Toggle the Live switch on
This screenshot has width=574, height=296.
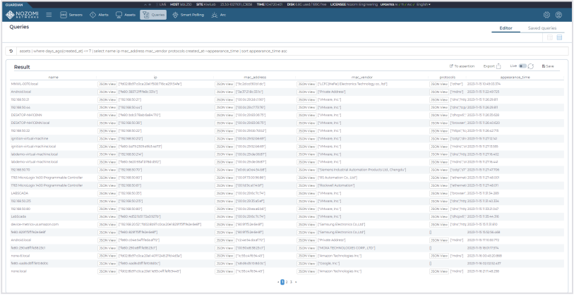click(x=525, y=66)
